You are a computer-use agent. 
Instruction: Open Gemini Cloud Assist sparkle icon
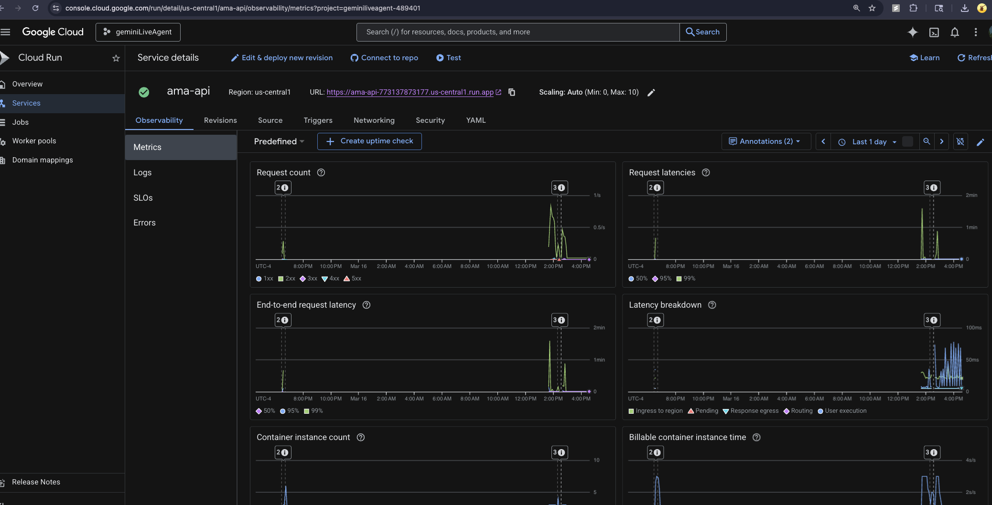pos(912,32)
